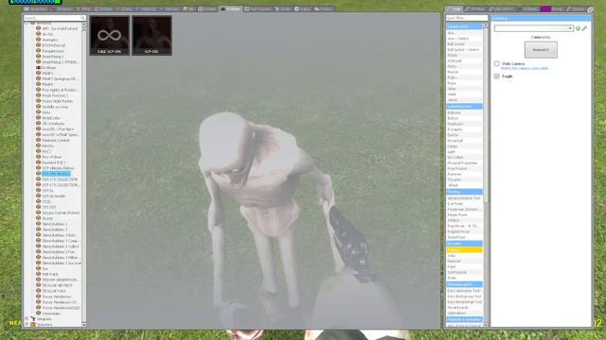The width and height of the screenshot is (606, 340).
Task: Click the icon beside Sus entry
Action: (38, 268)
